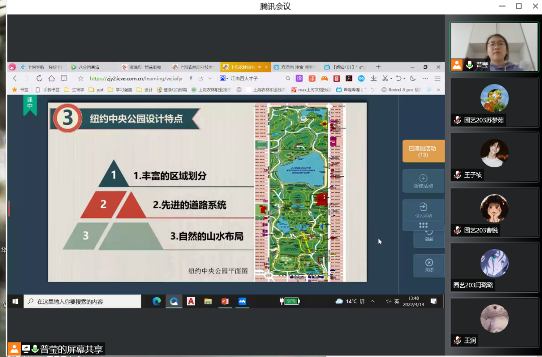Open a new browser tab with plus
Image resolution: width=542 pixels, height=357 pixels.
(x=378, y=67)
